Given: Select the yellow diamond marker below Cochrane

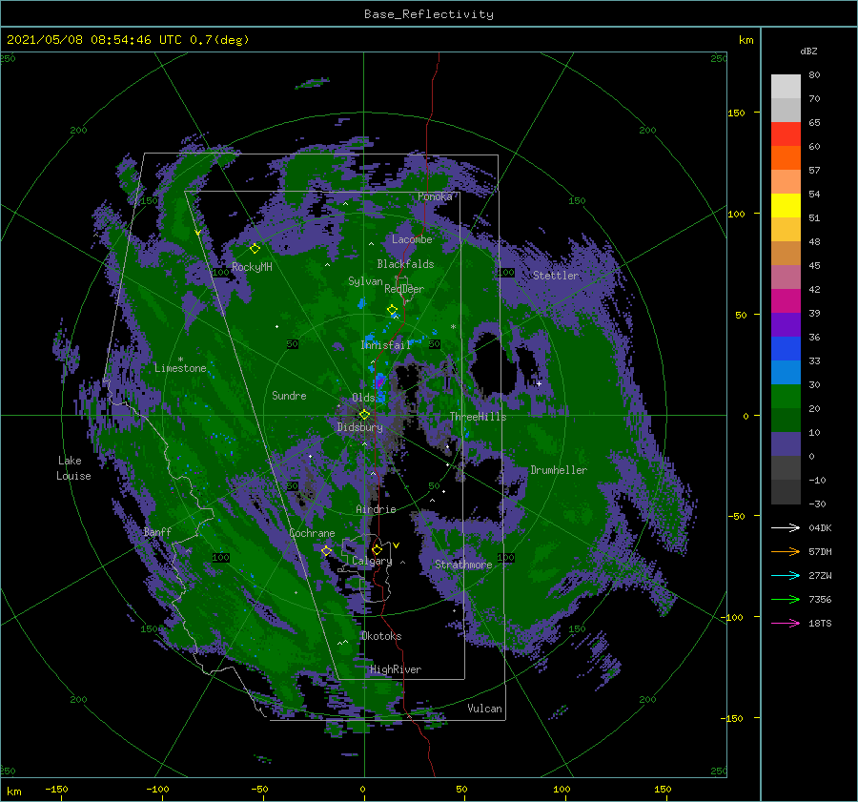Looking at the screenshot, I should pyautogui.click(x=326, y=551).
